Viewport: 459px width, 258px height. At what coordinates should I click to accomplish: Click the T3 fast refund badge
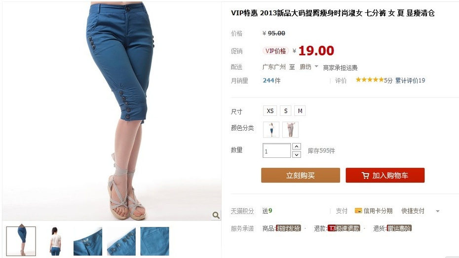pyautogui.click(x=344, y=228)
